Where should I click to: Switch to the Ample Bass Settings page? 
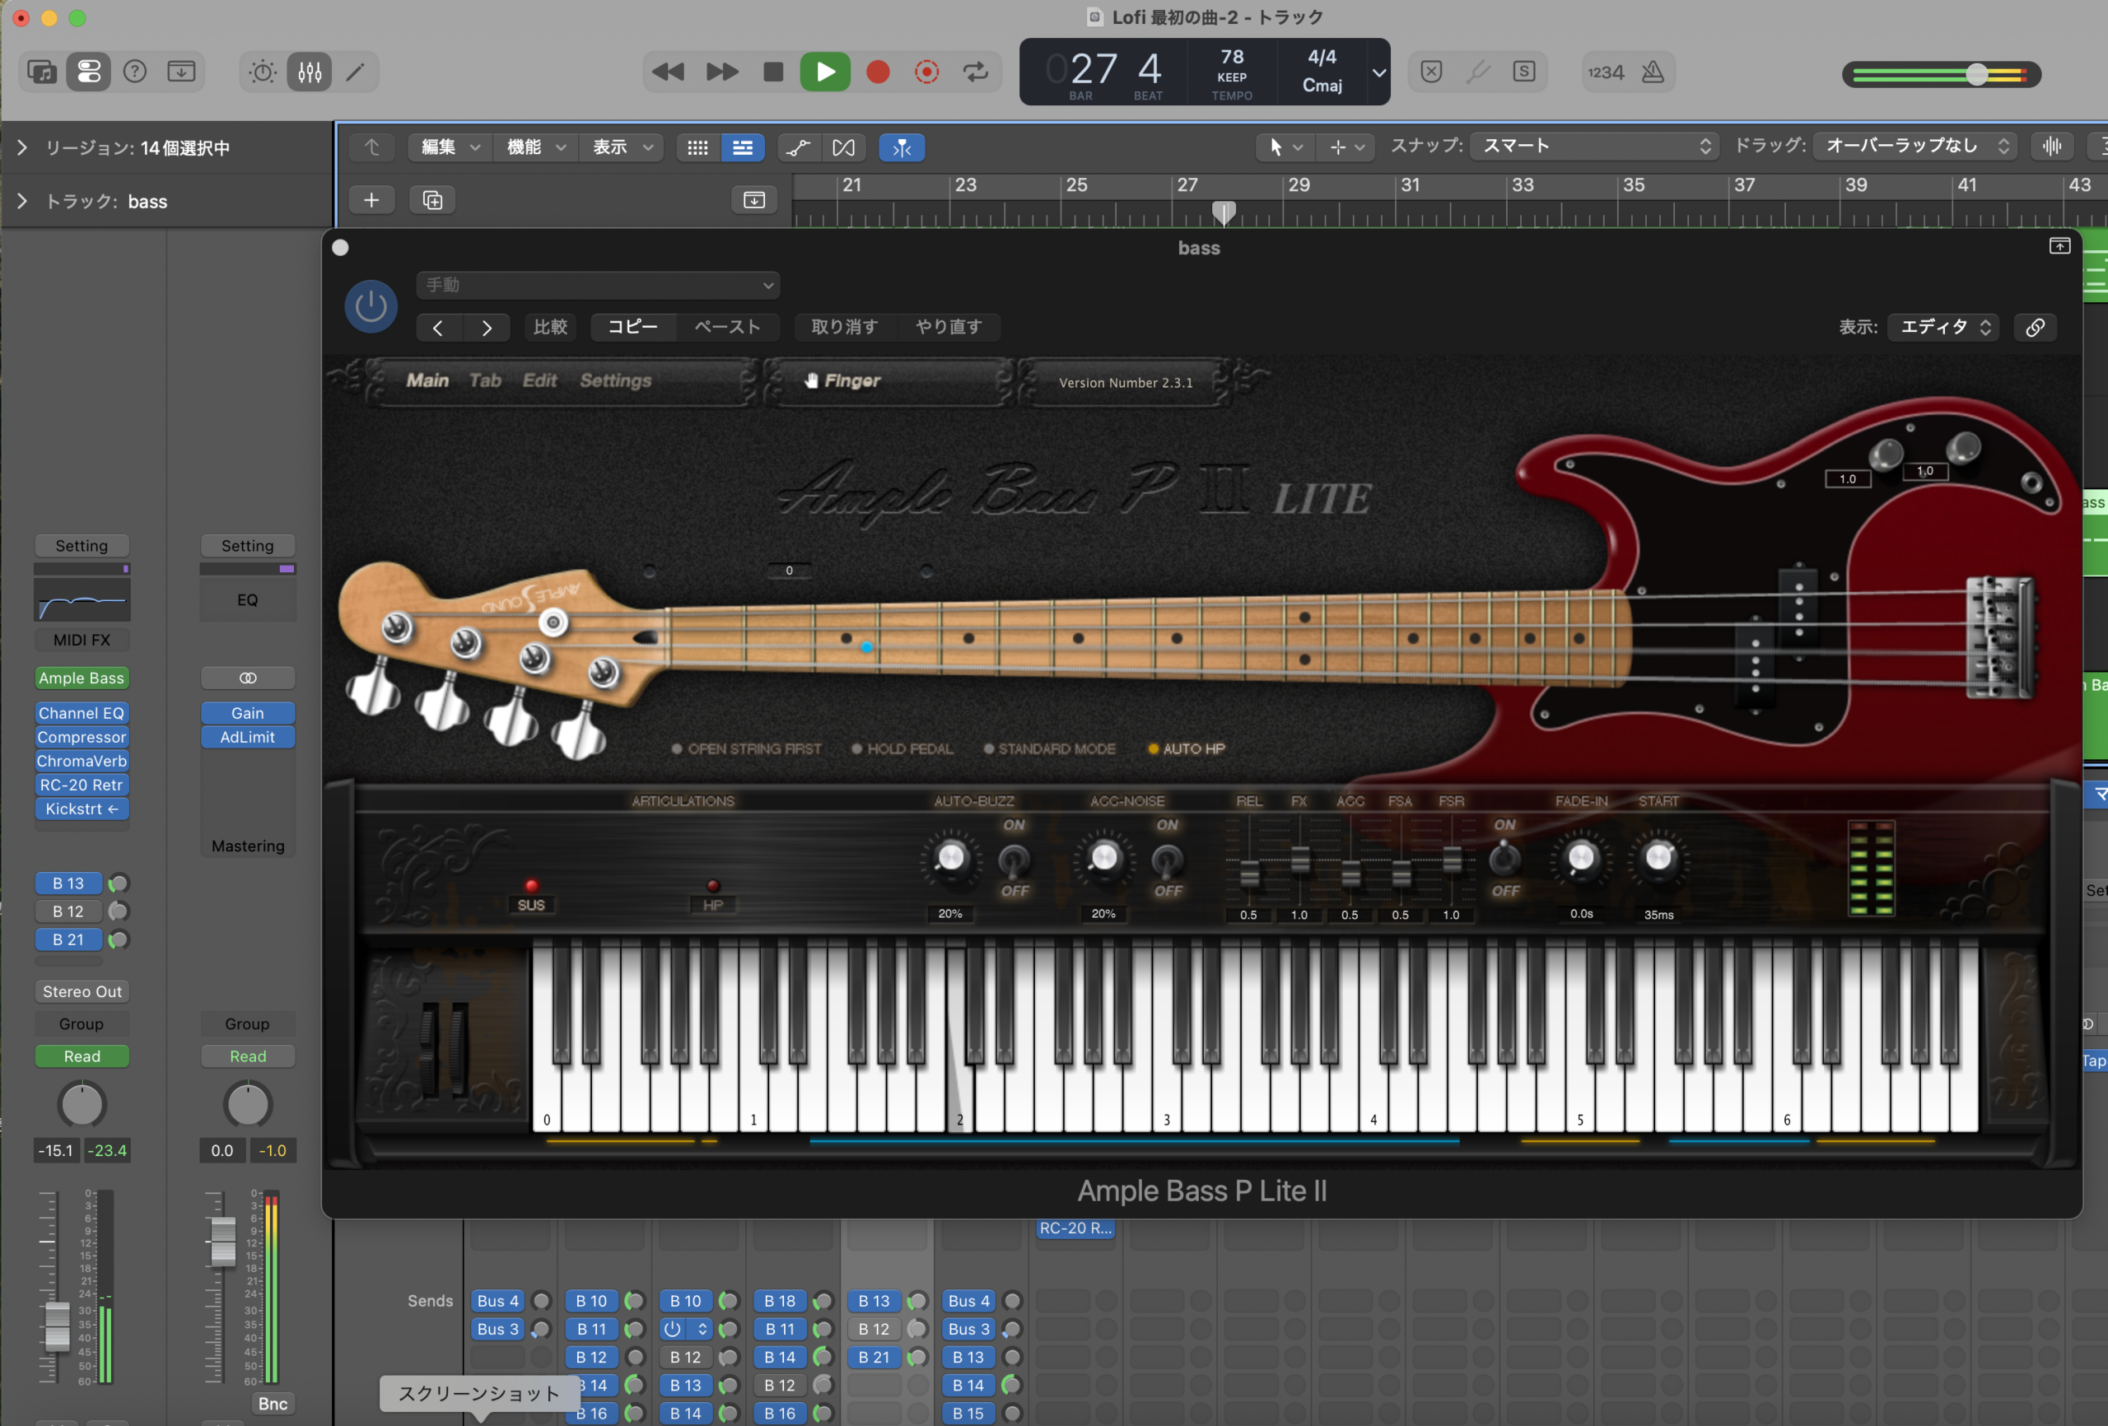pos(616,380)
